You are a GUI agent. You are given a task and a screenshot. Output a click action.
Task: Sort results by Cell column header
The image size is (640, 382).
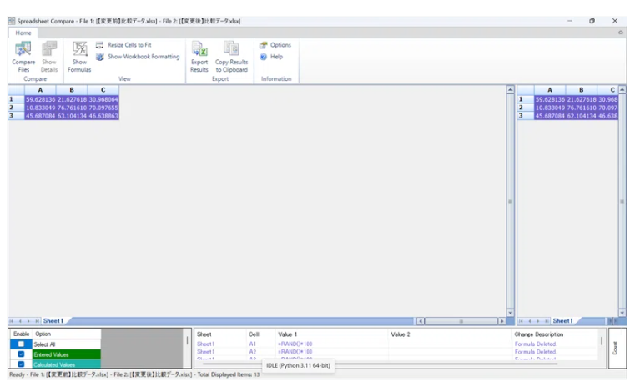tap(261, 334)
